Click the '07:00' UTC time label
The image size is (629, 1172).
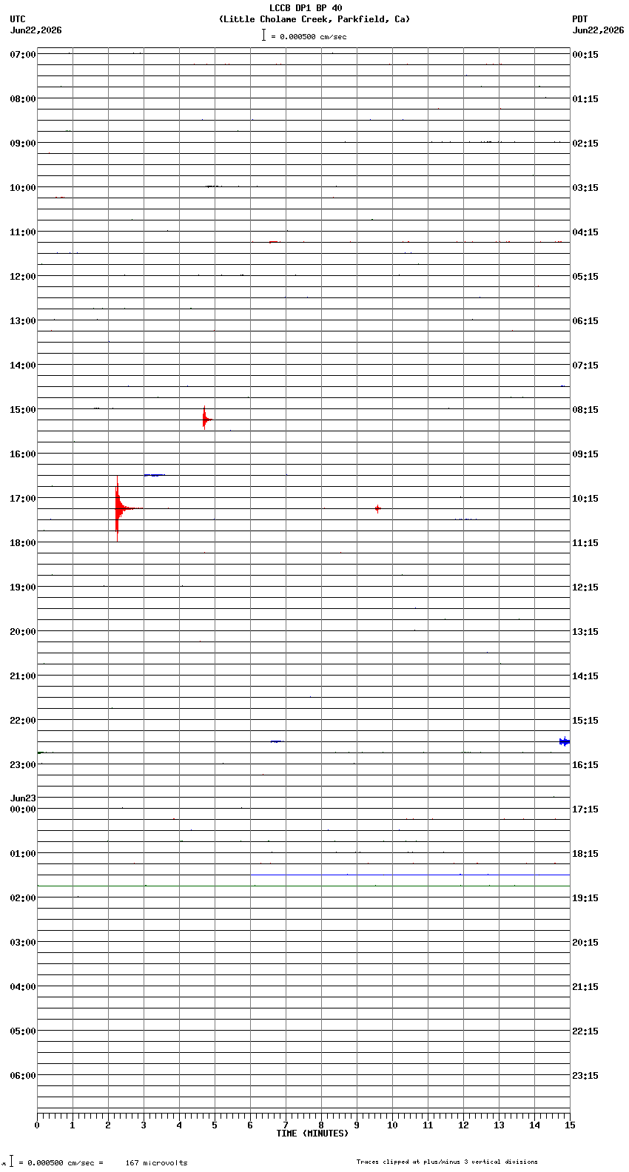coord(23,55)
